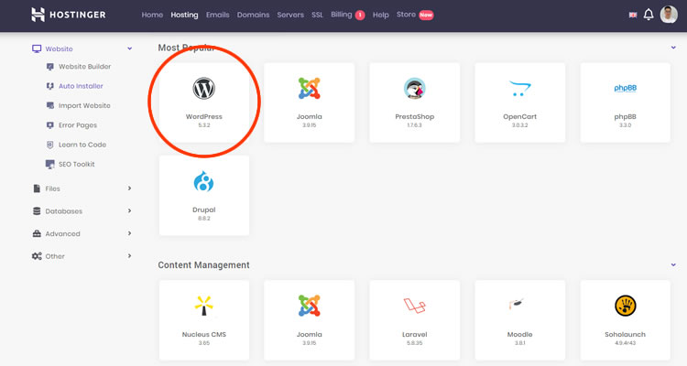Image resolution: width=687 pixels, height=366 pixels.
Task: Expand the Databases sidebar section arrow
Action: pyautogui.click(x=130, y=210)
